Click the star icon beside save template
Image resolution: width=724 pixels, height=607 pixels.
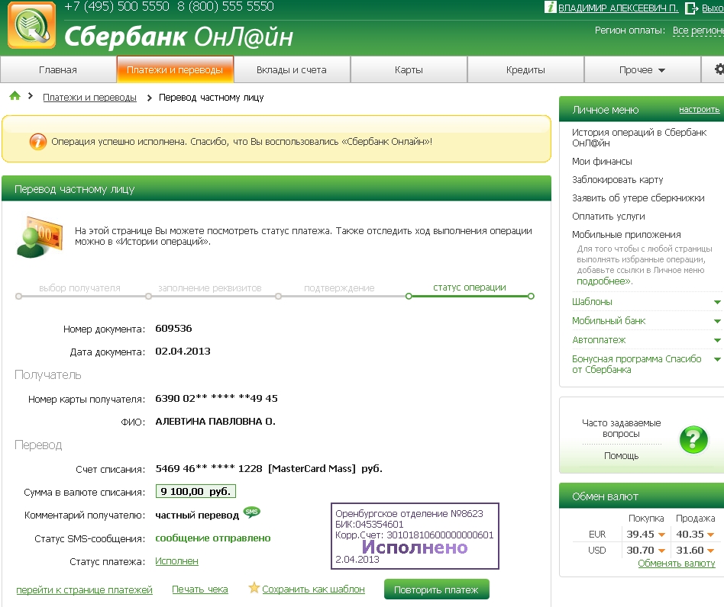coord(254,588)
